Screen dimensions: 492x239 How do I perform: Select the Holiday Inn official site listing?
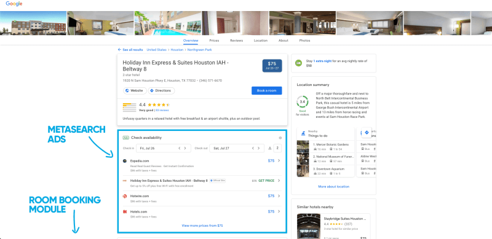[202, 183]
